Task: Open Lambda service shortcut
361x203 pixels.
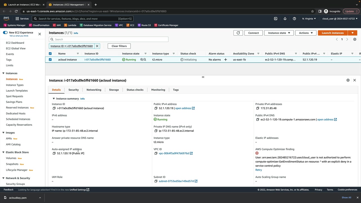Action: coord(70,25)
